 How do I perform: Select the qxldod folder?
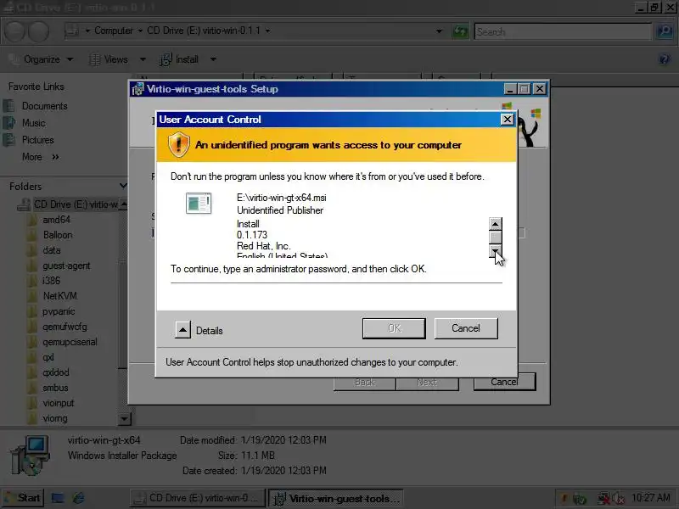56,372
